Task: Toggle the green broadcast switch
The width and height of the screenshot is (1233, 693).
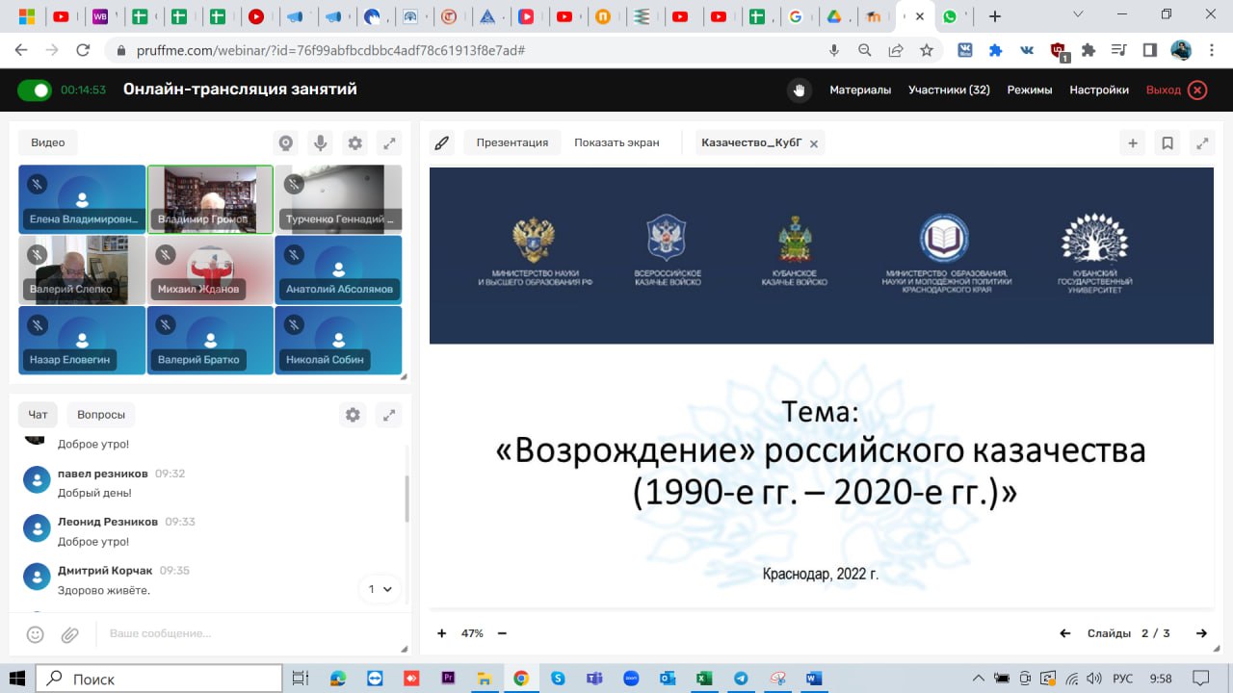Action: click(x=35, y=90)
